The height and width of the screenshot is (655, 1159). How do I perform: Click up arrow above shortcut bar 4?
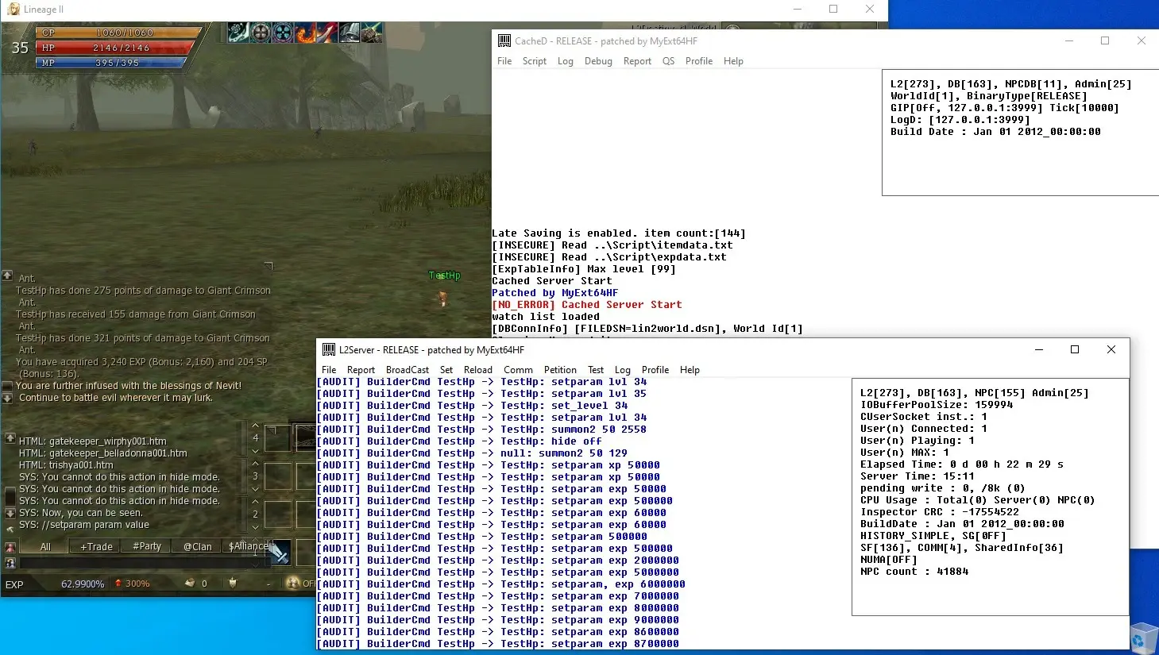256,425
